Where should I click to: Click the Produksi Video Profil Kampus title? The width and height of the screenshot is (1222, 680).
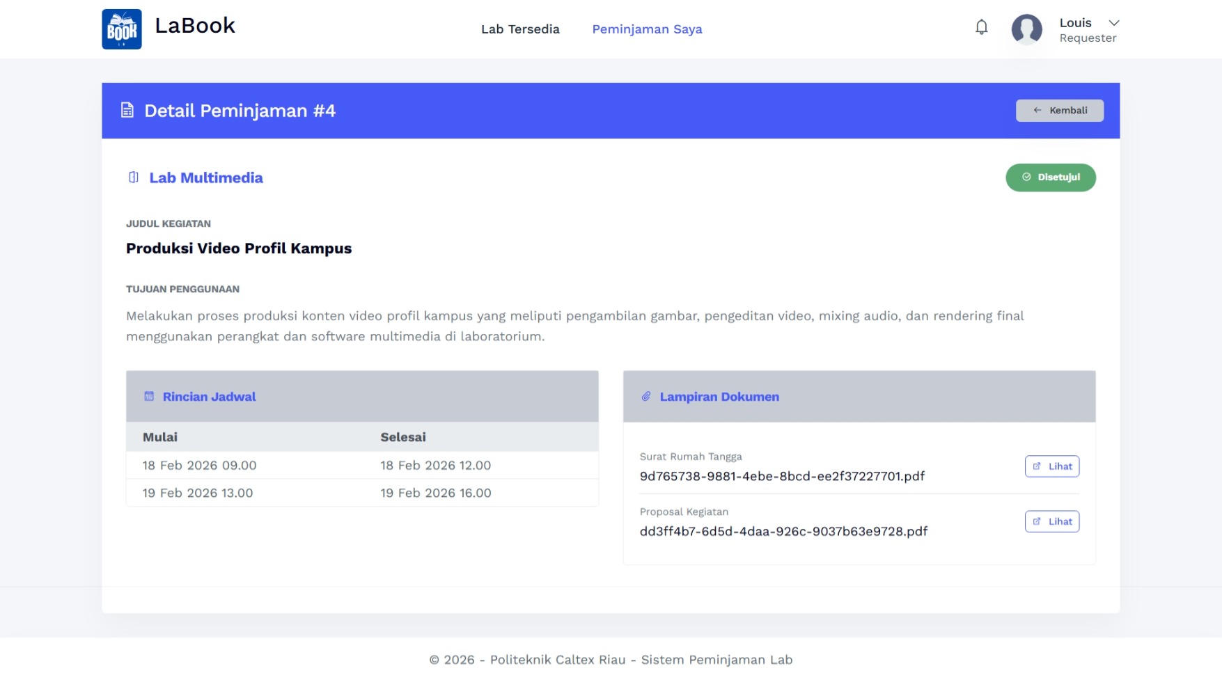[x=239, y=248]
